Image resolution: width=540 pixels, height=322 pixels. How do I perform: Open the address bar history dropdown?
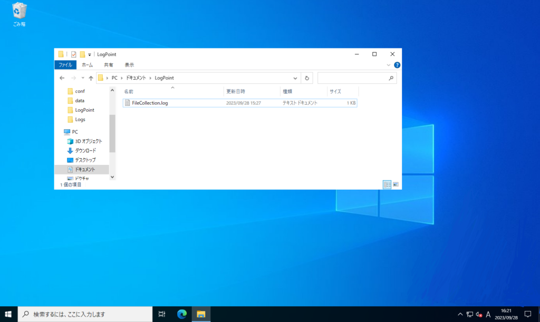point(295,78)
